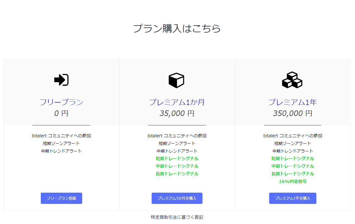Click the プレミアム1か月 plan title
The width and height of the screenshot is (355, 224).
point(177,102)
